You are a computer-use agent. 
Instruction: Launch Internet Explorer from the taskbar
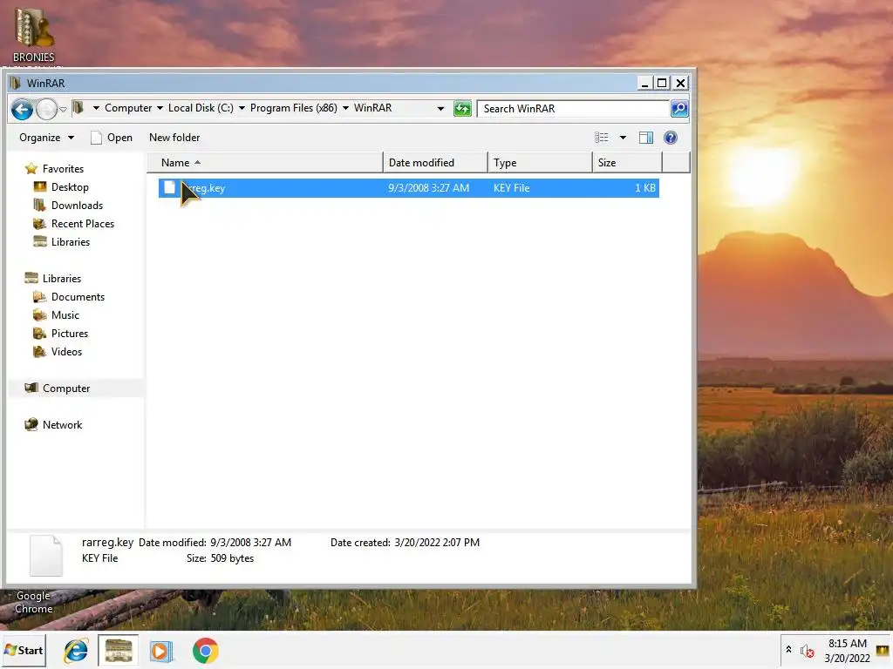click(x=75, y=651)
